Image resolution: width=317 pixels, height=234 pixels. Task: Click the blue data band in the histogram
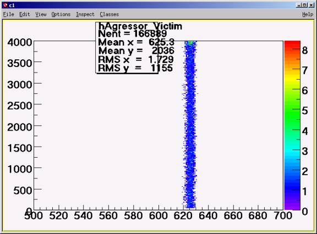(x=190, y=125)
